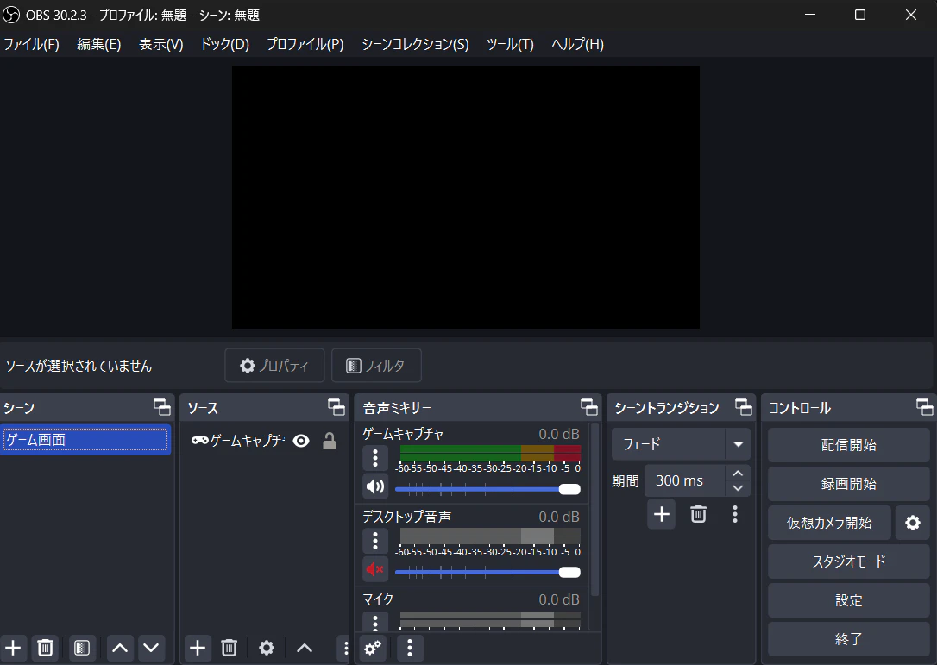Open プロファイル(P) menu
This screenshot has width=937, height=665.
tap(305, 44)
